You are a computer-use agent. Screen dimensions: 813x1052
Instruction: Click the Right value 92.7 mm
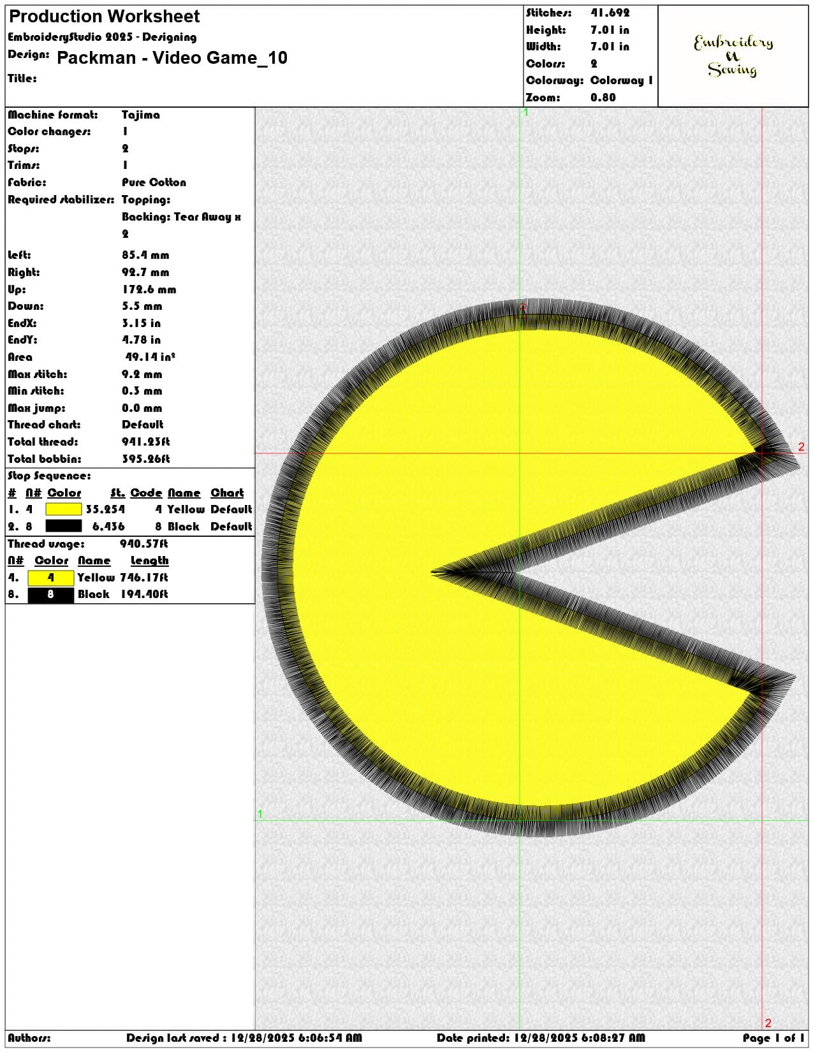tap(145, 272)
